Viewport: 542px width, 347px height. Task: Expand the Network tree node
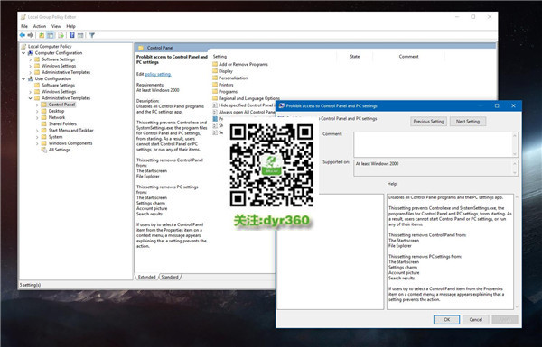pyautogui.click(x=37, y=118)
